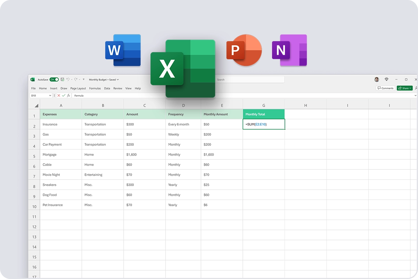418x279 pixels.
Task: Cancel the formula with the red X
Action: point(59,96)
